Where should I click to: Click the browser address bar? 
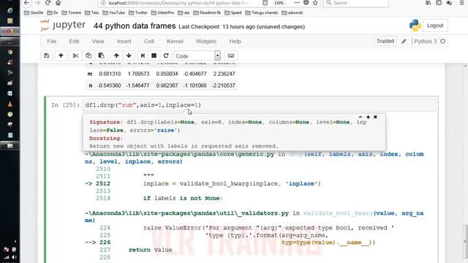[x=179, y=3]
